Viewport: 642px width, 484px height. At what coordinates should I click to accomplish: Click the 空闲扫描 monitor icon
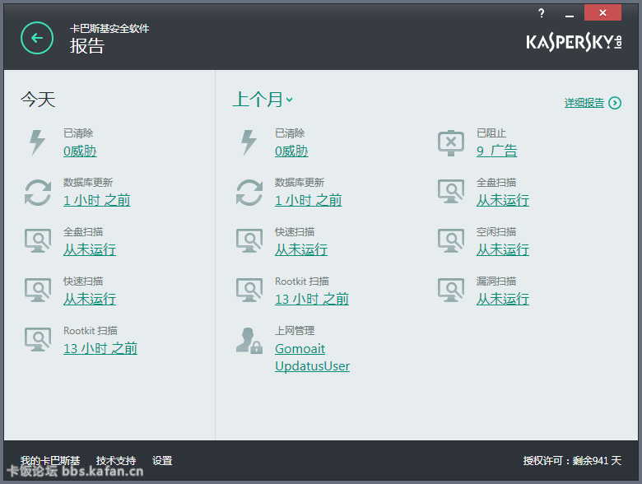451,241
